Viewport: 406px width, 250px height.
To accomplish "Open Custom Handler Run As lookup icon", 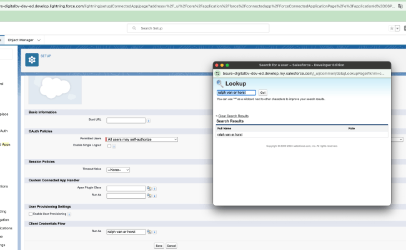I will [x=149, y=196].
